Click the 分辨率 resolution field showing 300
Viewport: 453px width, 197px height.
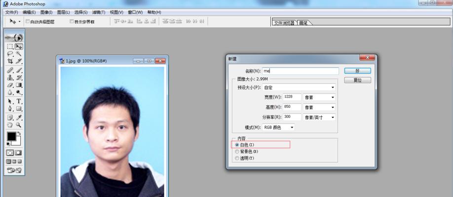[292, 117]
